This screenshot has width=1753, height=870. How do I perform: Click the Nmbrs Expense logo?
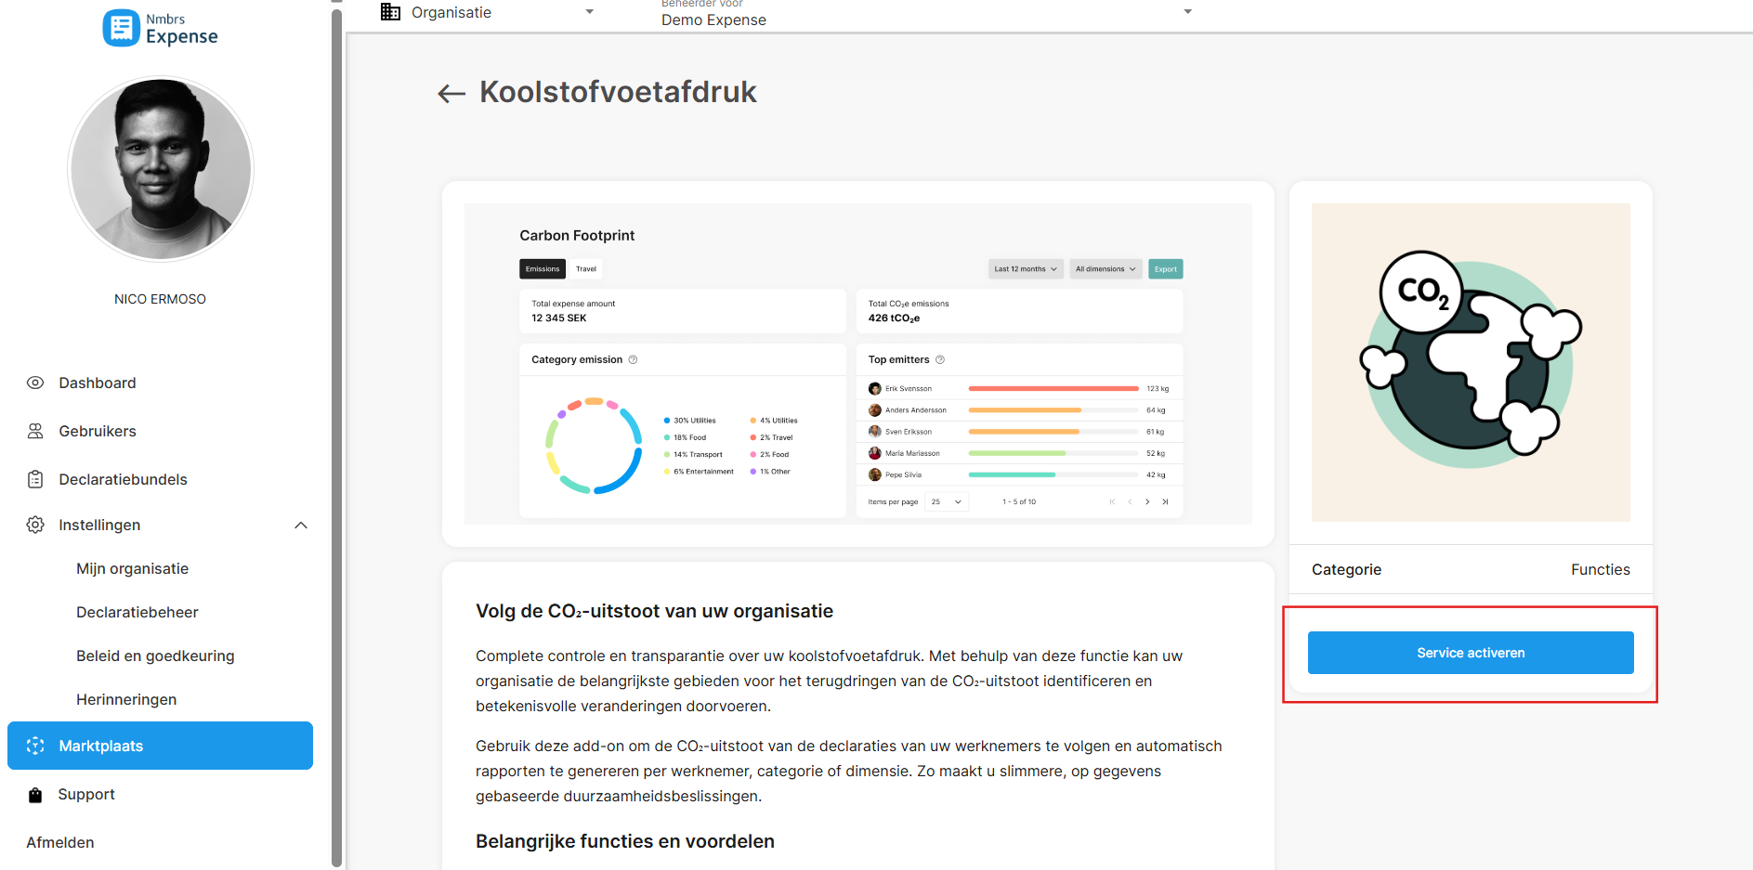[x=160, y=29]
